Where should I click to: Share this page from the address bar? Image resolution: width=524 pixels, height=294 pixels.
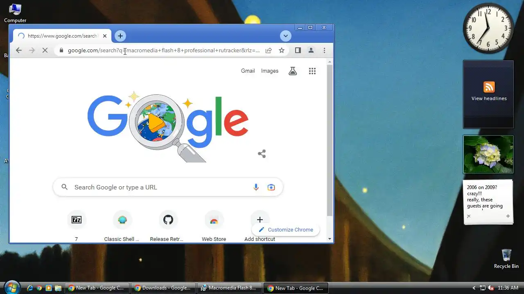(x=269, y=50)
